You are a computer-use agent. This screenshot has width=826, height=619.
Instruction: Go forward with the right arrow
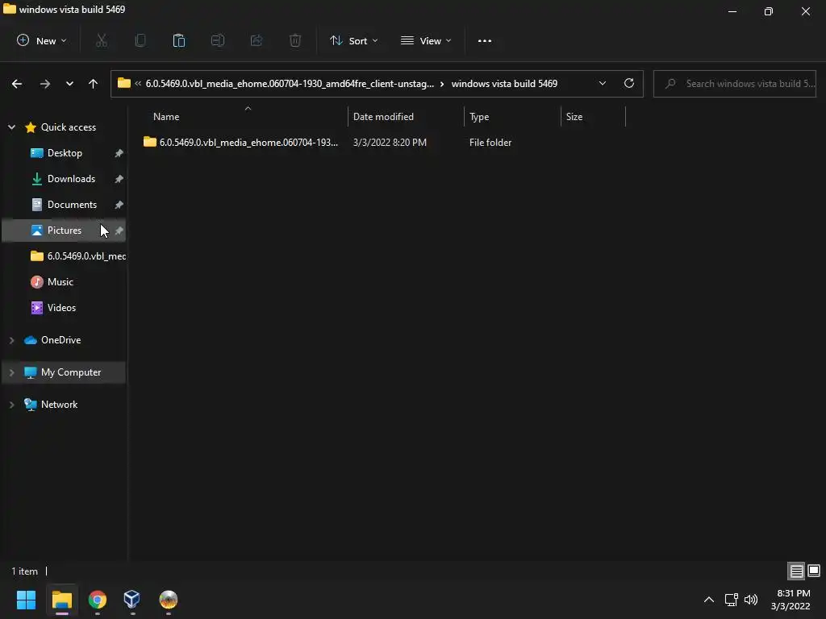click(45, 84)
